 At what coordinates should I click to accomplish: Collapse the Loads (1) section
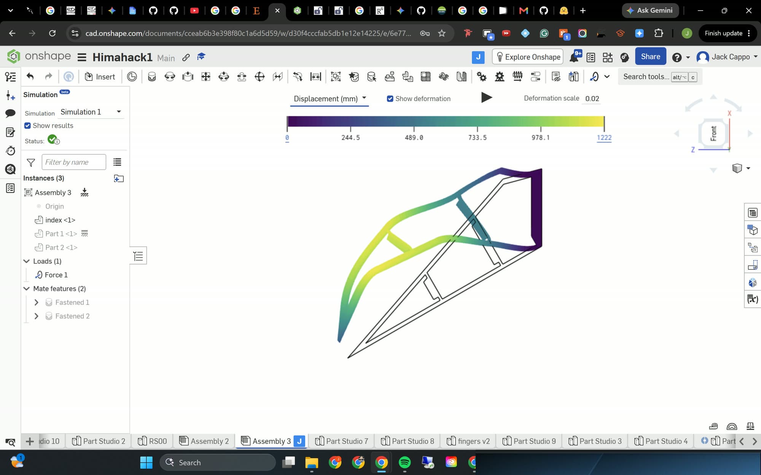click(27, 261)
